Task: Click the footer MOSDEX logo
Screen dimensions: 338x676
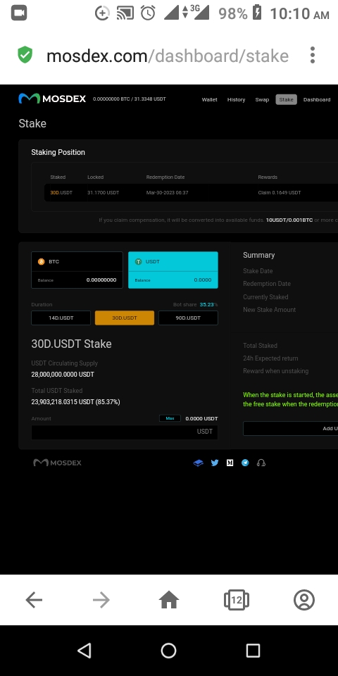Action: pos(57,463)
